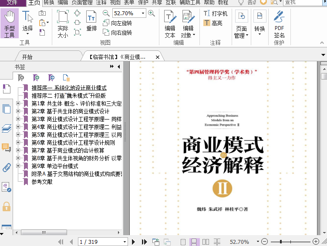Screen dimensions: 327x246
Task: Open bookmark 推荐序二 打造"魏朱模式"升级版
Action: click(69, 96)
